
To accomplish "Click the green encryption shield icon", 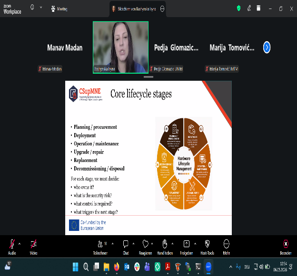I will tap(238, 8).
